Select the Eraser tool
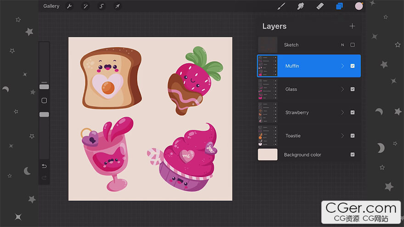 tap(320, 6)
